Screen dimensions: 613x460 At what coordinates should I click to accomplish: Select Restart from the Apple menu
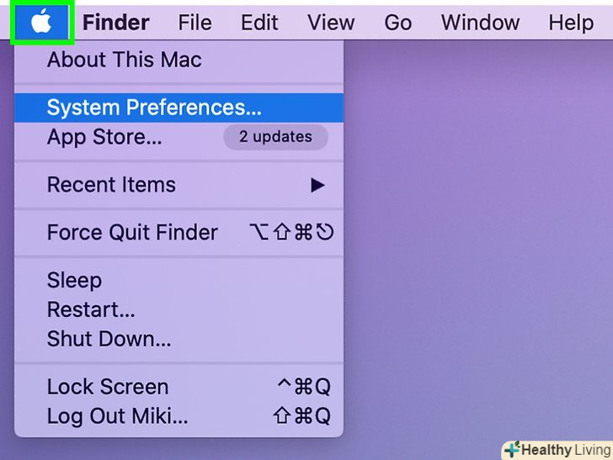pyautogui.click(x=91, y=309)
